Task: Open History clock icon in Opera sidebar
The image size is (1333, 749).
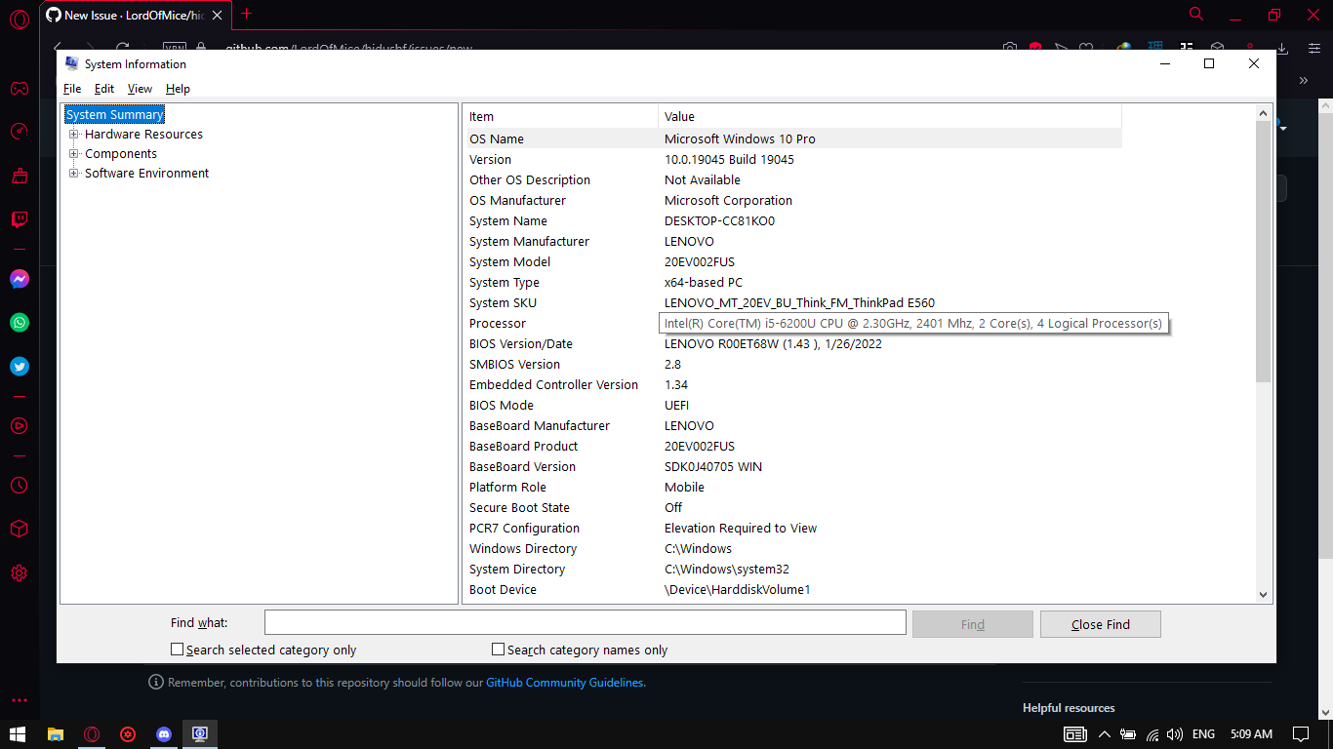Action: (x=20, y=485)
